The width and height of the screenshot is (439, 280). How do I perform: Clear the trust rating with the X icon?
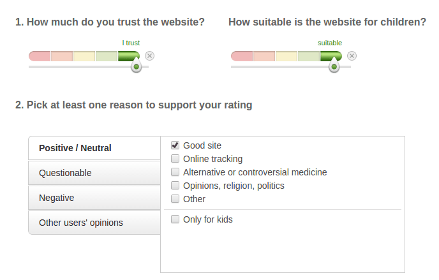pyautogui.click(x=149, y=56)
